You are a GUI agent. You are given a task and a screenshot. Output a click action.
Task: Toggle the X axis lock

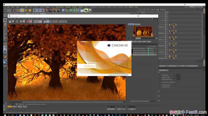[x=35, y=10]
